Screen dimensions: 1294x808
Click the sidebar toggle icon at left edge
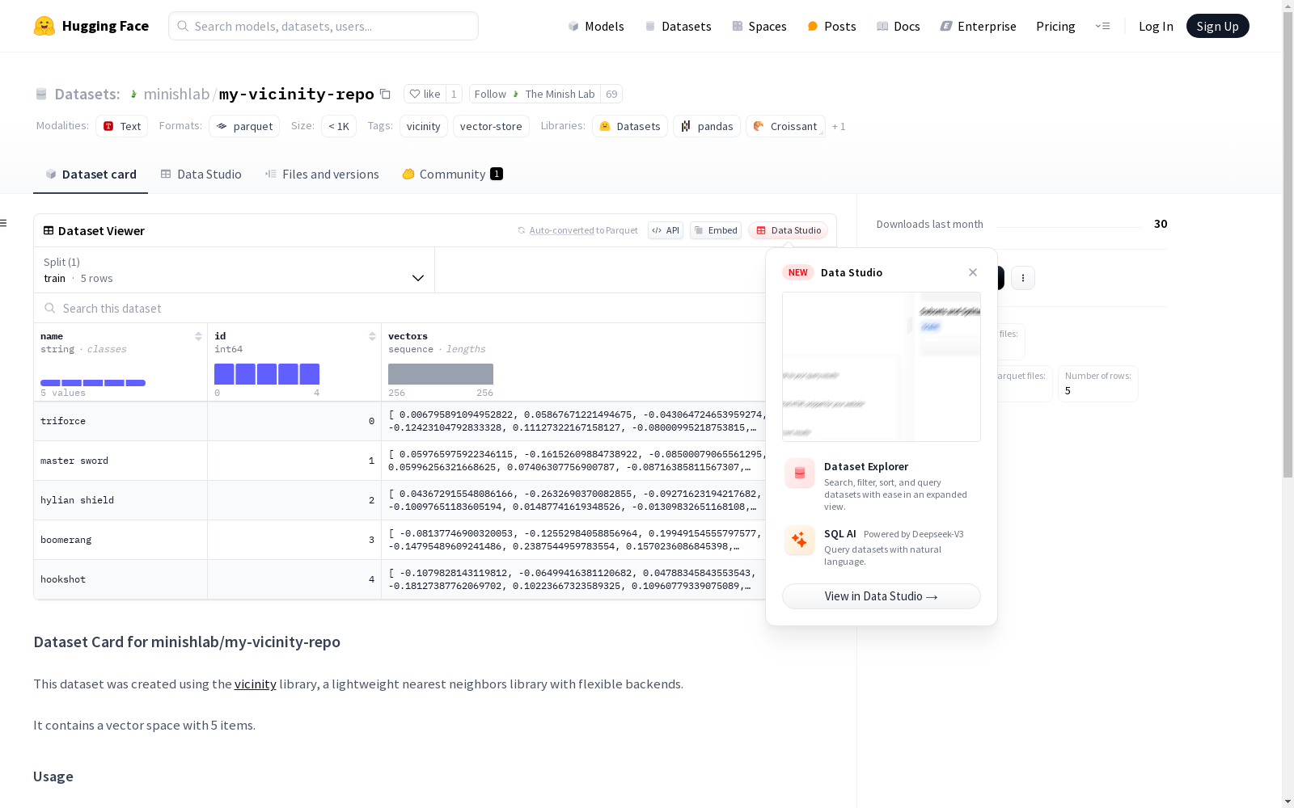tap(4, 223)
